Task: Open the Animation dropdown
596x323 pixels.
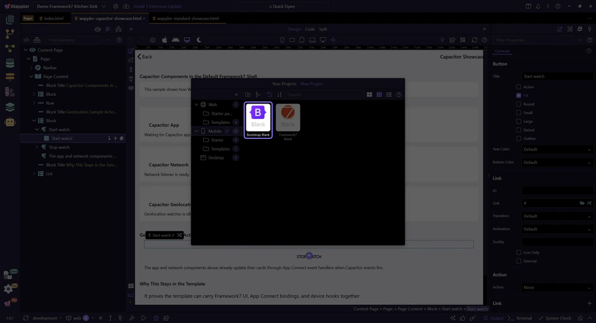Action: point(557,229)
